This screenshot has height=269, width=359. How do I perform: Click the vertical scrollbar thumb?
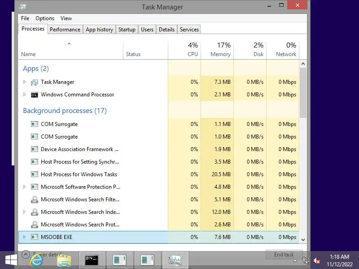pos(303,93)
